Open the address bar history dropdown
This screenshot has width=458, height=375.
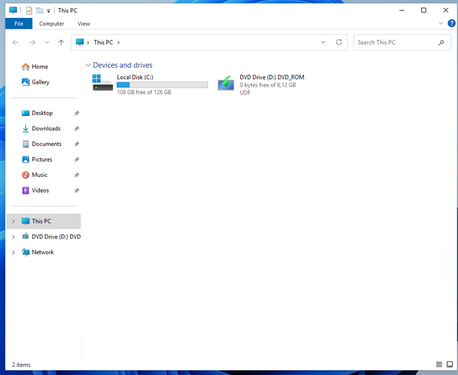[x=323, y=43]
